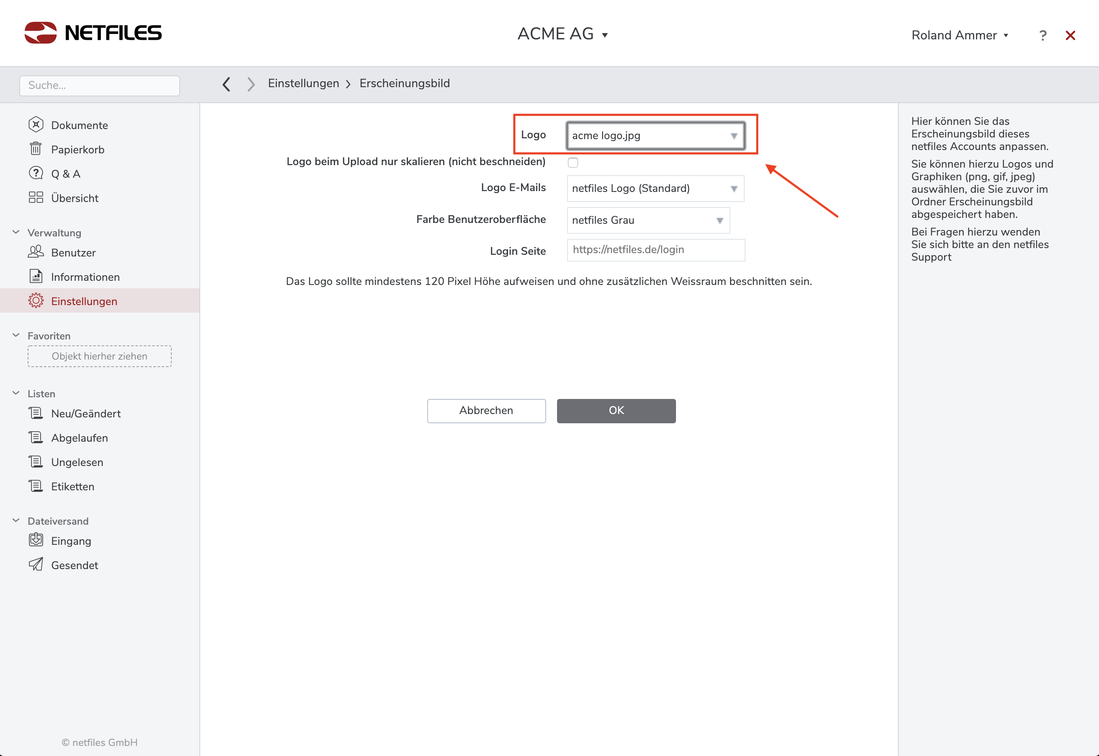Navigate back with the left arrow

click(x=227, y=84)
